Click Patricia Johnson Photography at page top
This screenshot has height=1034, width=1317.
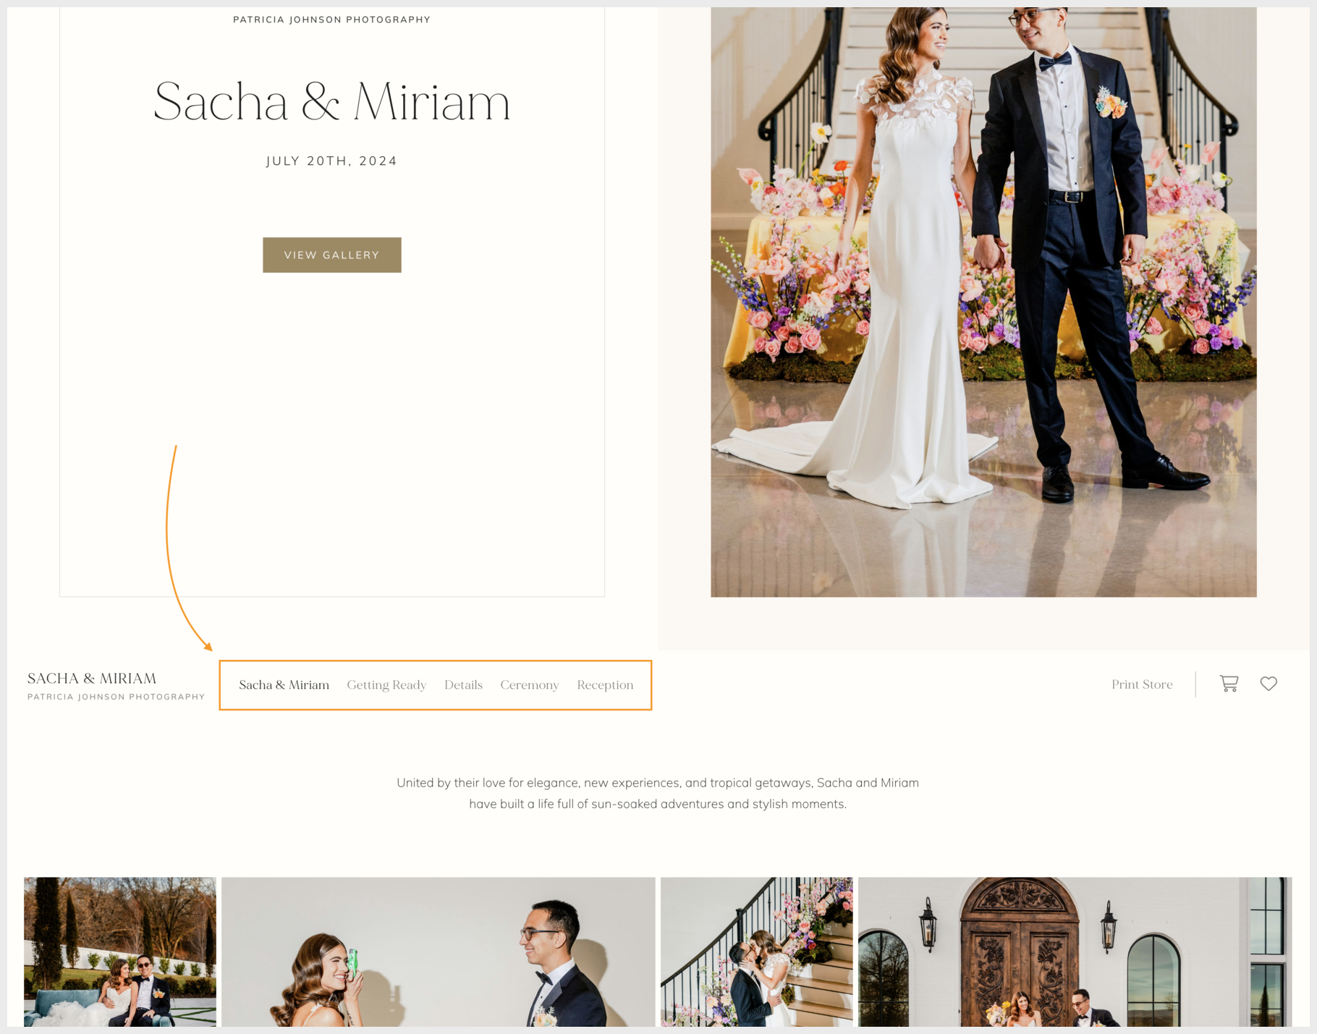tap(331, 20)
